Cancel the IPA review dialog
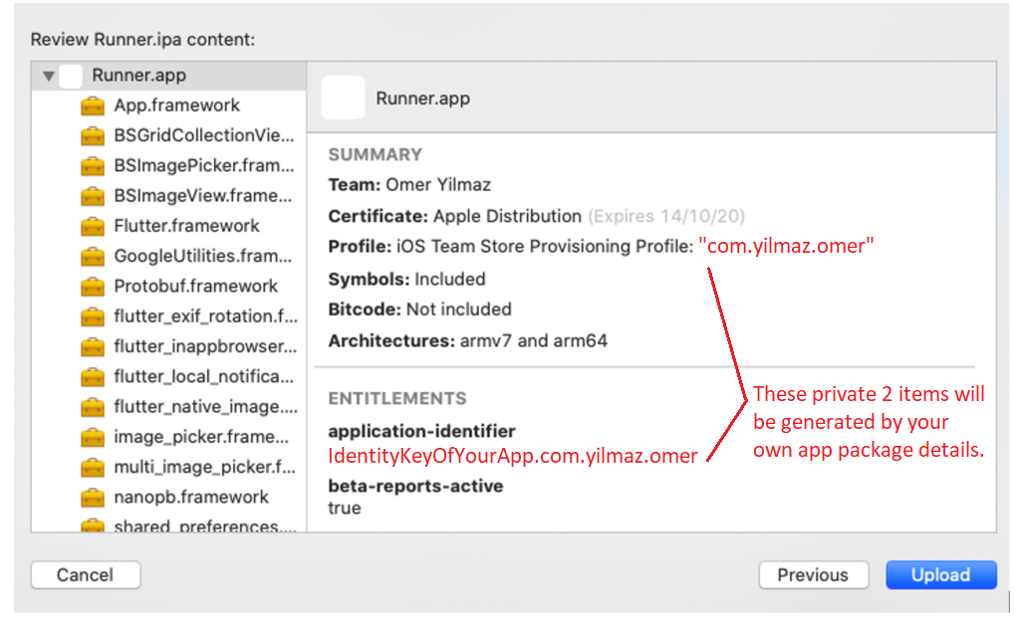1018x622 pixels. tap(86, 575)
